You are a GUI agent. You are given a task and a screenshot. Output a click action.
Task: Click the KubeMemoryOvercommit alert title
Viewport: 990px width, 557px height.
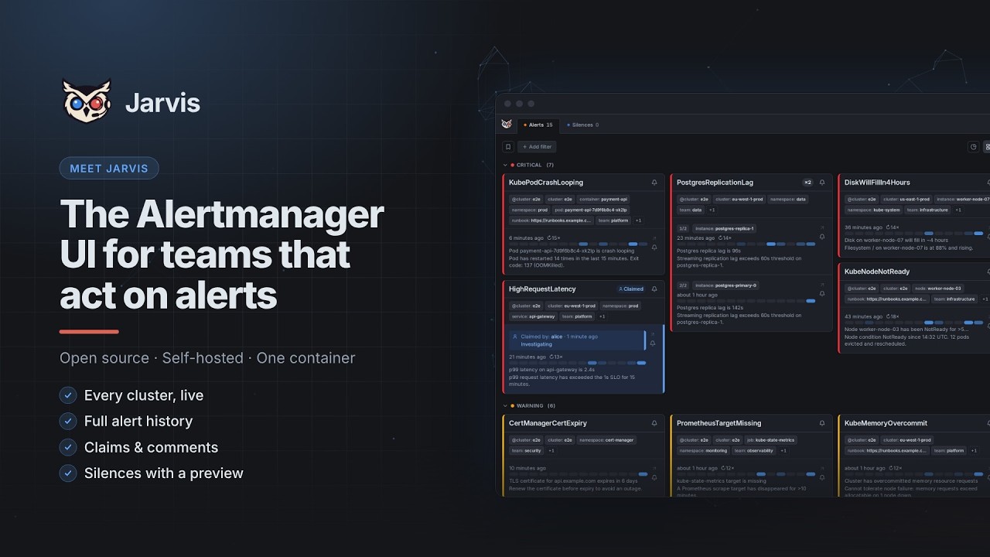pos(886,423)
